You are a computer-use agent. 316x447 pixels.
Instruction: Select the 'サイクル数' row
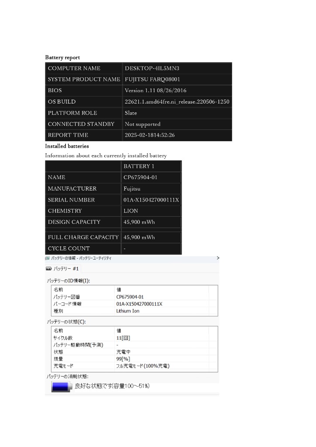[134, 338]
